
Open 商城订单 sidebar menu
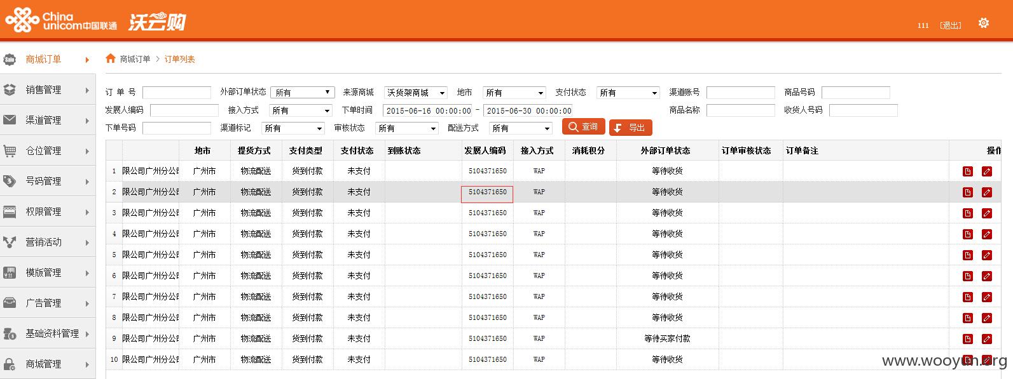[x=48, y=60]
